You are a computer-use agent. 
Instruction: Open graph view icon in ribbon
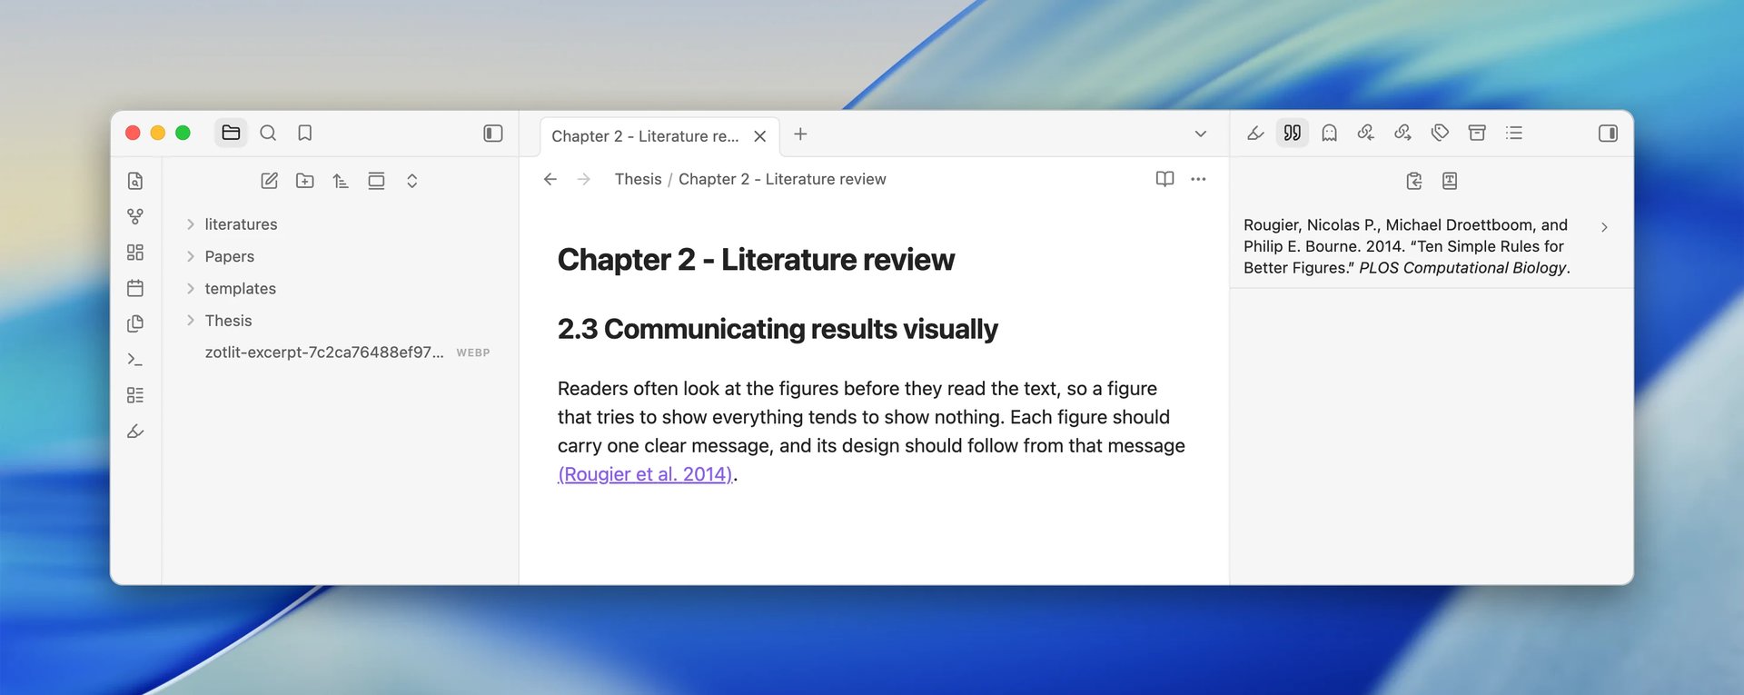[x=135, y=216]
